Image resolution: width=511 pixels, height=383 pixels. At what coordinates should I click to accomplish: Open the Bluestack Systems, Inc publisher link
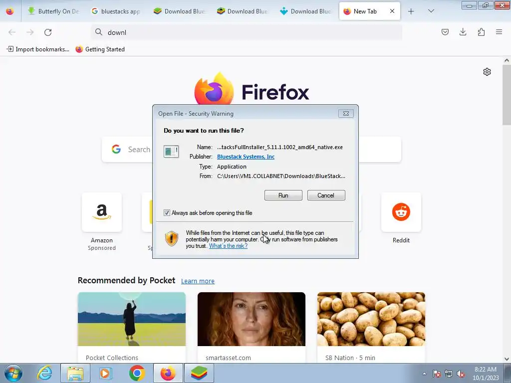click(246, 157)
